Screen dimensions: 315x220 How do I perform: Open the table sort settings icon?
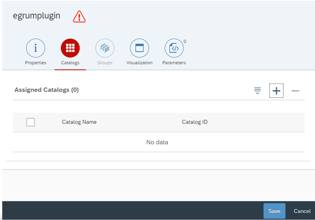tap(257, 91)
